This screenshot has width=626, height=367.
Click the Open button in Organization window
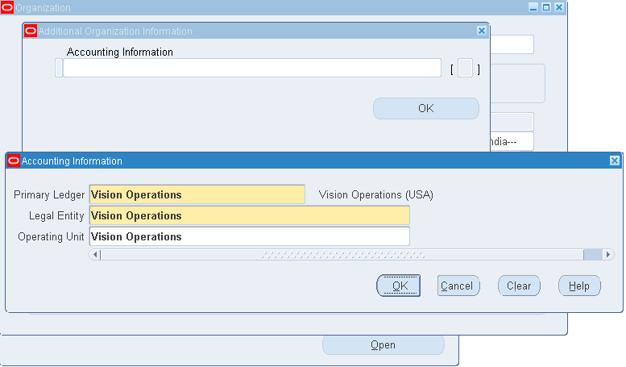click(x=383, y=345)
